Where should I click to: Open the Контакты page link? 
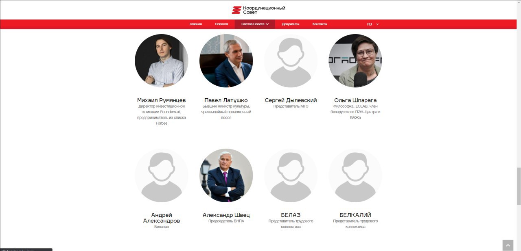click(320, 24)
